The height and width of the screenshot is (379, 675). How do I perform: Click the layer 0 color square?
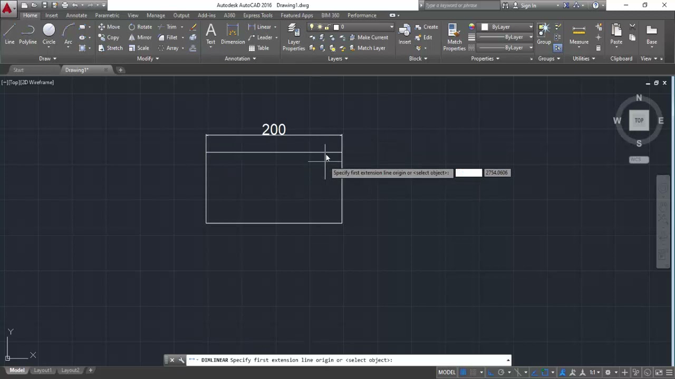pyautogui.click(x=336, y=27)
